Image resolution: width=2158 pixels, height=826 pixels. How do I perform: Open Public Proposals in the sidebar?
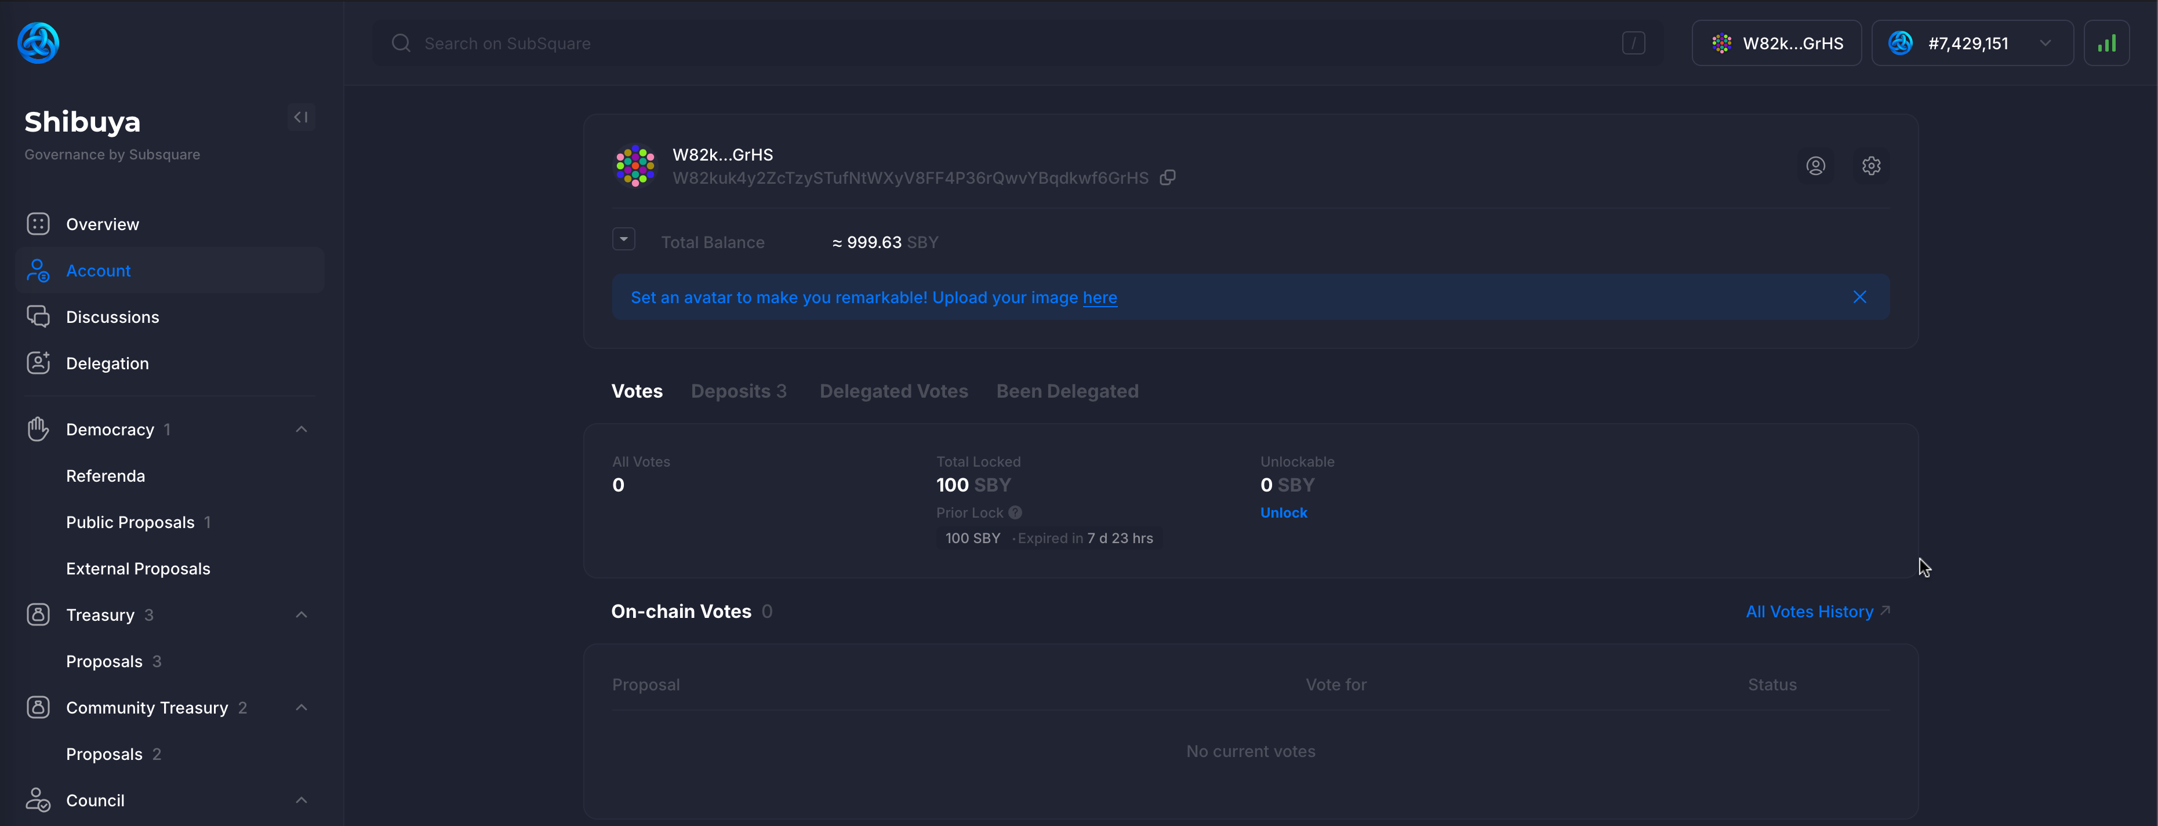coord(130,523)
